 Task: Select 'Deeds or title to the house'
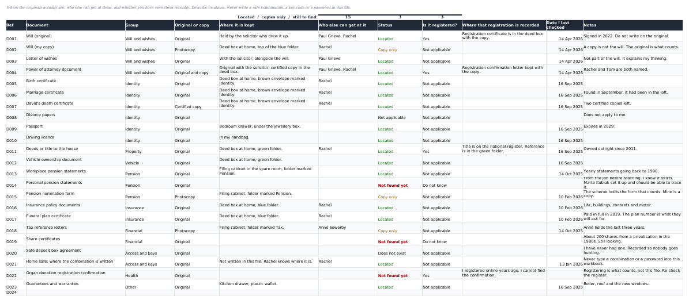coord(76,149)
